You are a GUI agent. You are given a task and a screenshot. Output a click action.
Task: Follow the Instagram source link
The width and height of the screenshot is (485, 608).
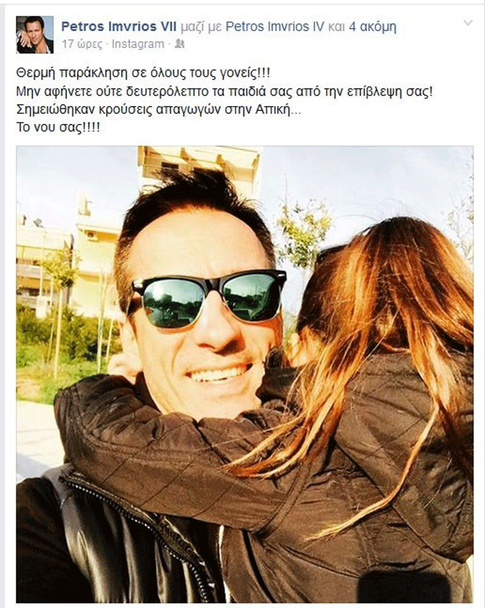tap(138, 44)
